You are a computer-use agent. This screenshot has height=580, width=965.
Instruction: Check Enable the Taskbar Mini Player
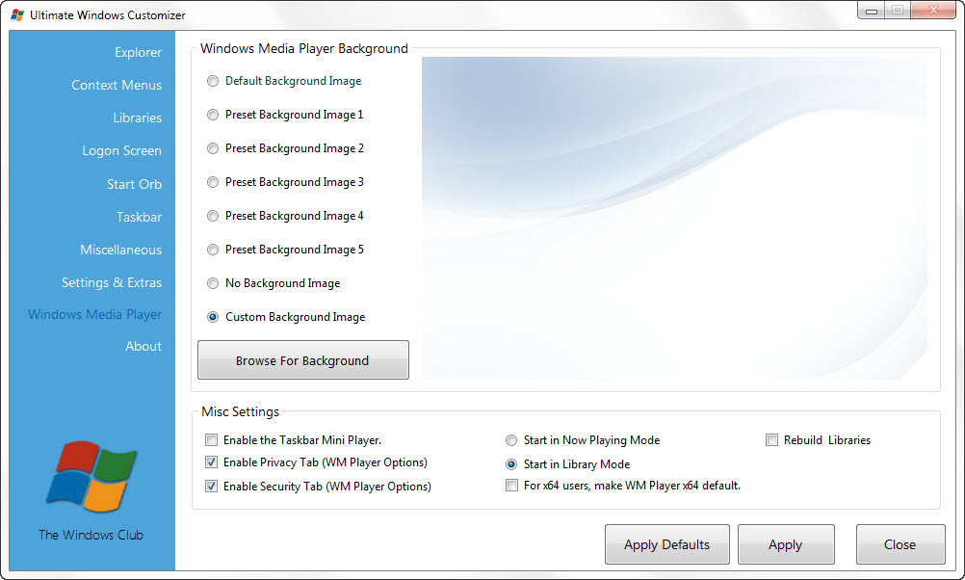point(211,440)
